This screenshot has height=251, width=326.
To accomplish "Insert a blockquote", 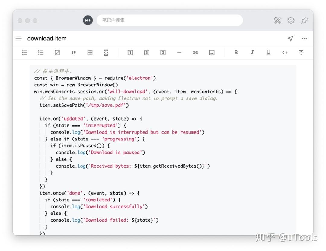I will 73,52.
